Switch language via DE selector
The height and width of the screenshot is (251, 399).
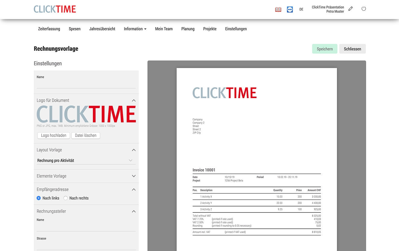(301, 9)
